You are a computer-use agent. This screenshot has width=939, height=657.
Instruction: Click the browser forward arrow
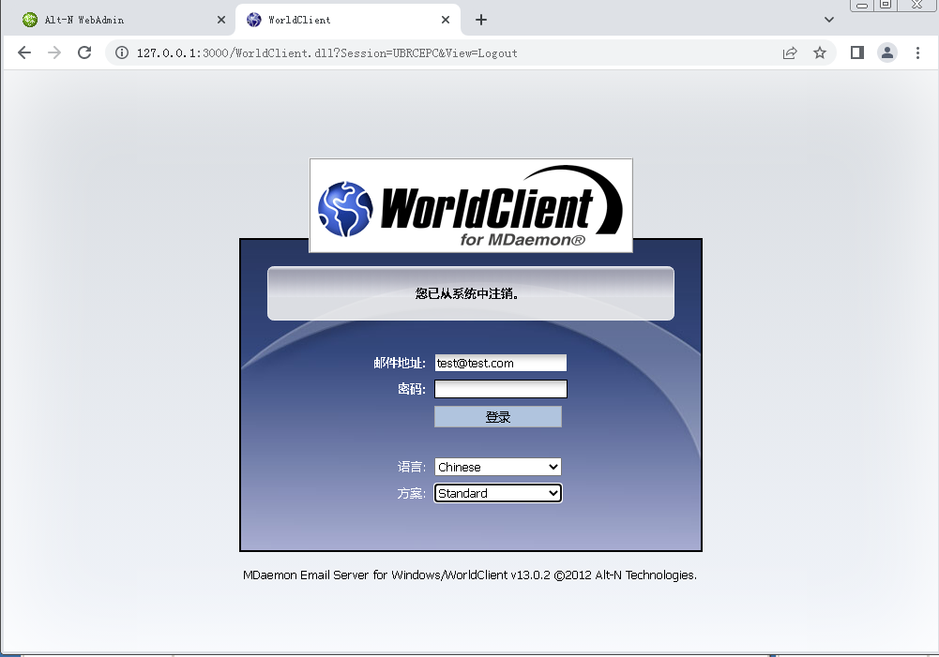54,52
